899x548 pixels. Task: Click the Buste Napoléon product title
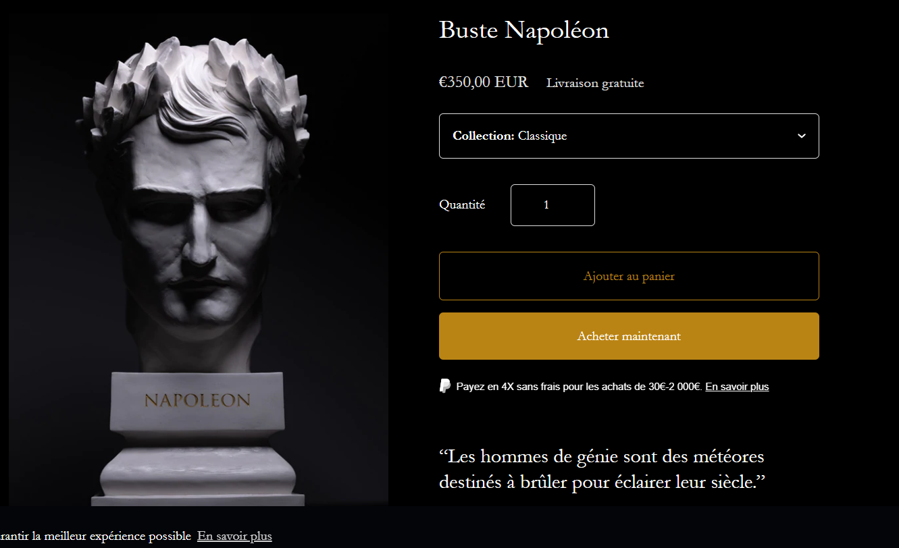[x=524, y=30]
